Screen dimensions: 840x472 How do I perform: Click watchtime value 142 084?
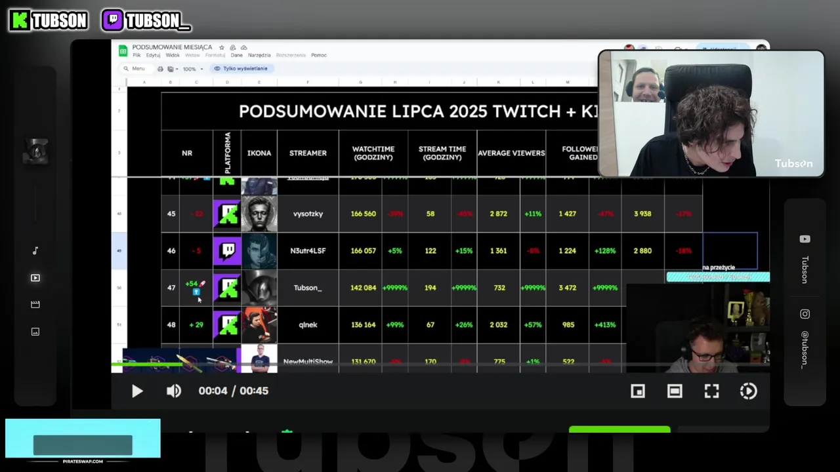coord(364,288)
